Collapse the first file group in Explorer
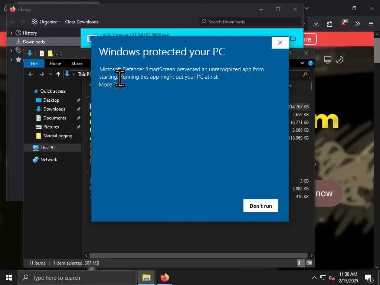This screenshot has height=285, width=380. pyautogui.click(x=87, y=97)
